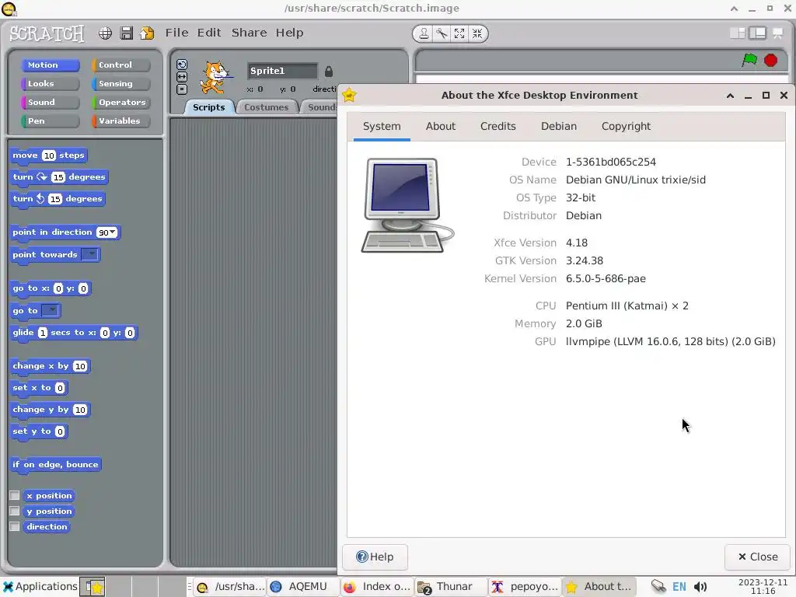796x597 pixels.
Task: Open the Applications menu in the panel
Action: pyautogui.click(x=40, y=586)
